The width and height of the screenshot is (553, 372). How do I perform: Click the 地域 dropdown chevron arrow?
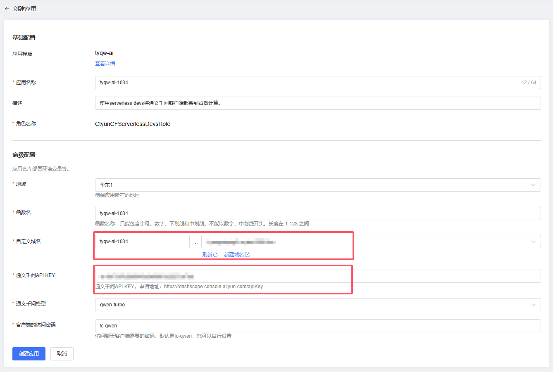point(533,185)
